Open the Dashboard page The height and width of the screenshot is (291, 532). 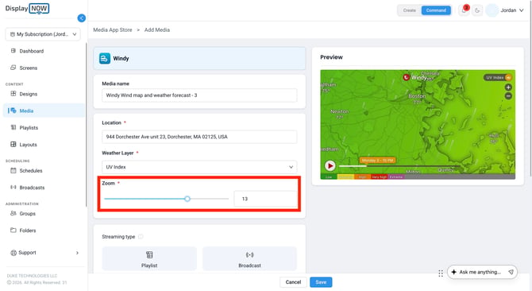click(31, 51)
